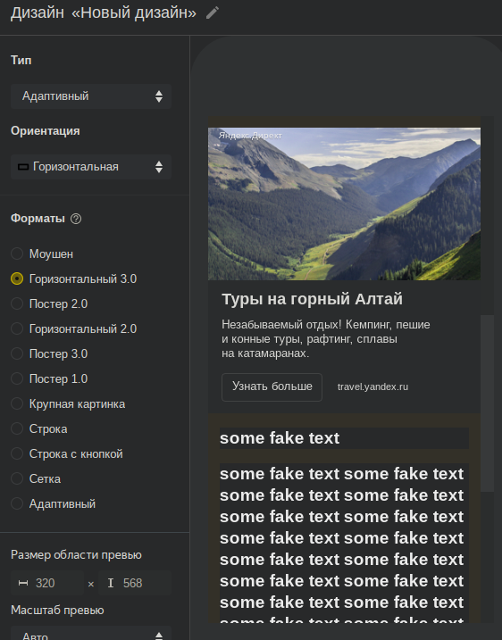The image size is (502, 640).
Task: Click the design title «Новый дизайн»
Action: point(134,12)
